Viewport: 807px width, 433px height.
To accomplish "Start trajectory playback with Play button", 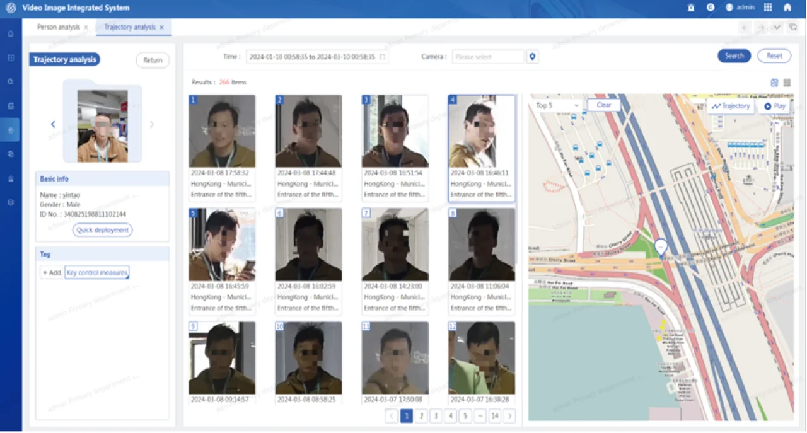I will tap(775, 106).
